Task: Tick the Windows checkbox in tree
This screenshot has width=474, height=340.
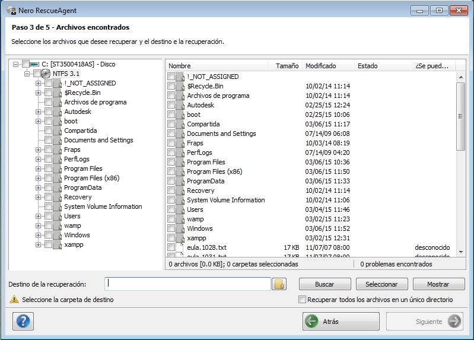Action: [48, 235]
